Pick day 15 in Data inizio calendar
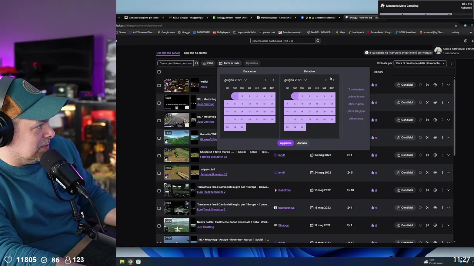Viewport: 474px width, 266px height. [235, 112]
